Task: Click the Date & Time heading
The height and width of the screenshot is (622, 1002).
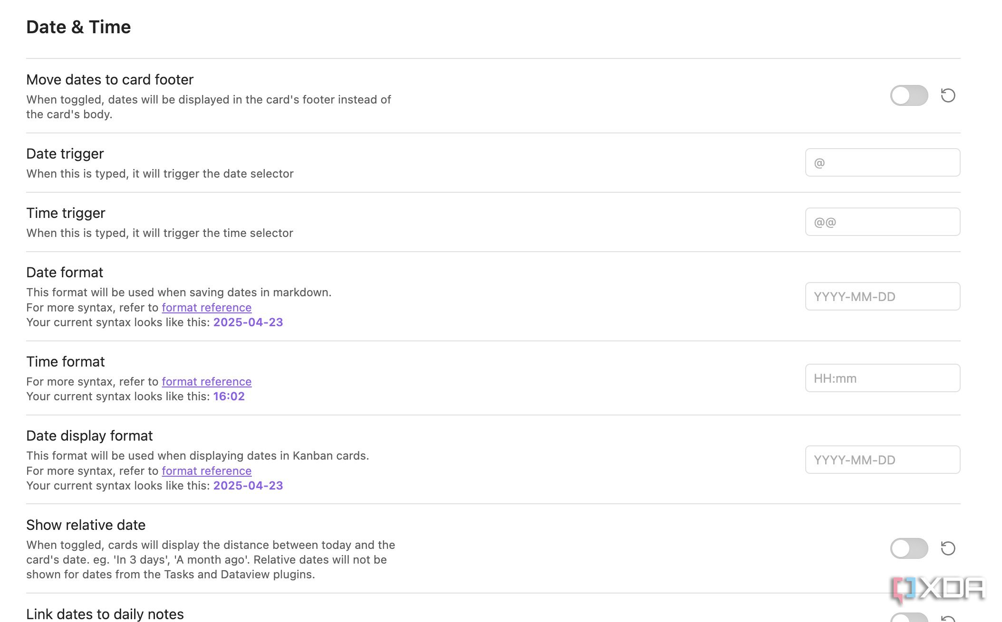Action: (x=78, y=27)
